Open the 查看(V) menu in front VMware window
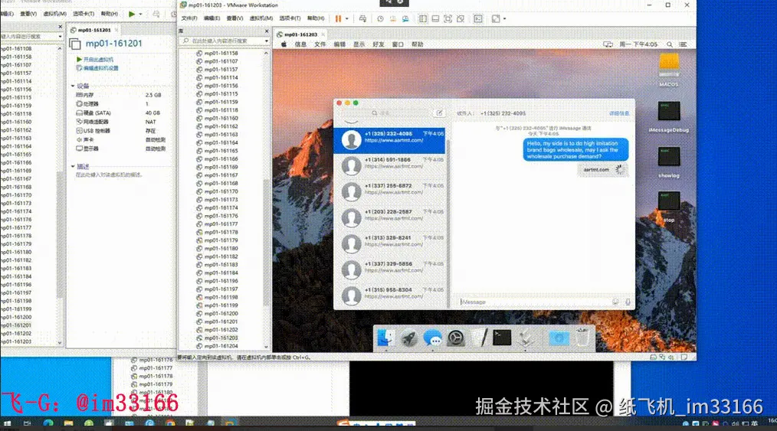 tap(234, 18)
